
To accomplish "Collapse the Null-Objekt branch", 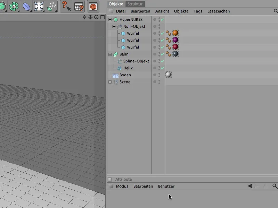I will point(114,26).
